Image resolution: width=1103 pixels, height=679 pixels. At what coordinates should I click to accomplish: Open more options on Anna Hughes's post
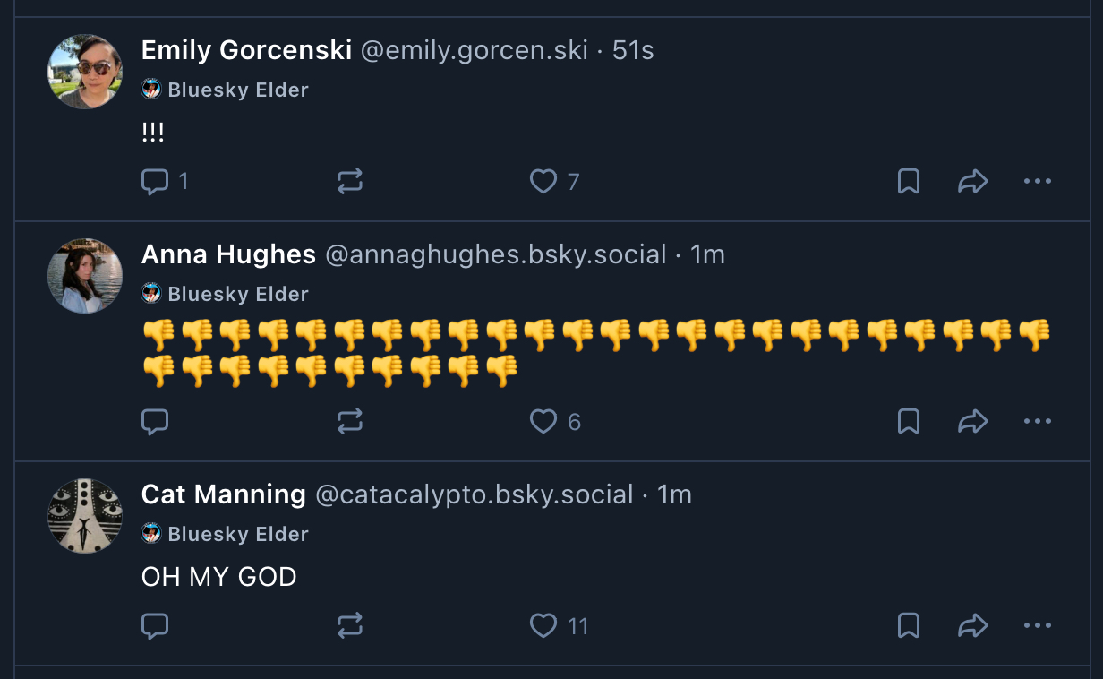pos(1037,422)
